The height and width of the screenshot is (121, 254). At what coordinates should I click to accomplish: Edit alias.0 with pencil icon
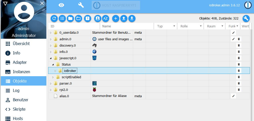point(233,96)
